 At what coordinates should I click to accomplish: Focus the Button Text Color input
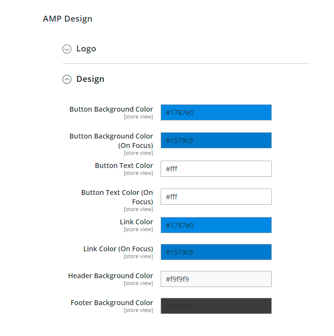pos(216,169)
